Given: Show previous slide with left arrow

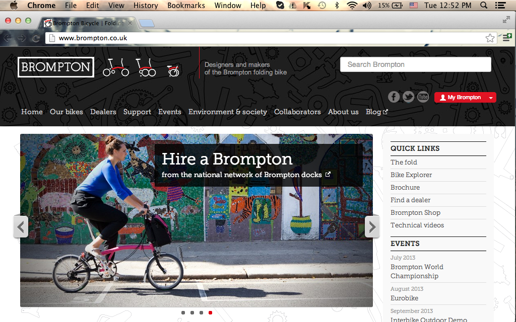Looking at the screenshot, I should click(x=21, y=227).
